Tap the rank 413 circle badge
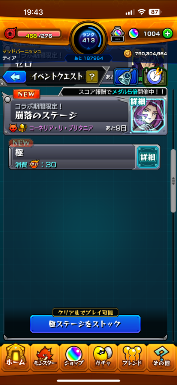This screenshot has width=177, height=385. tap(88, 38)
